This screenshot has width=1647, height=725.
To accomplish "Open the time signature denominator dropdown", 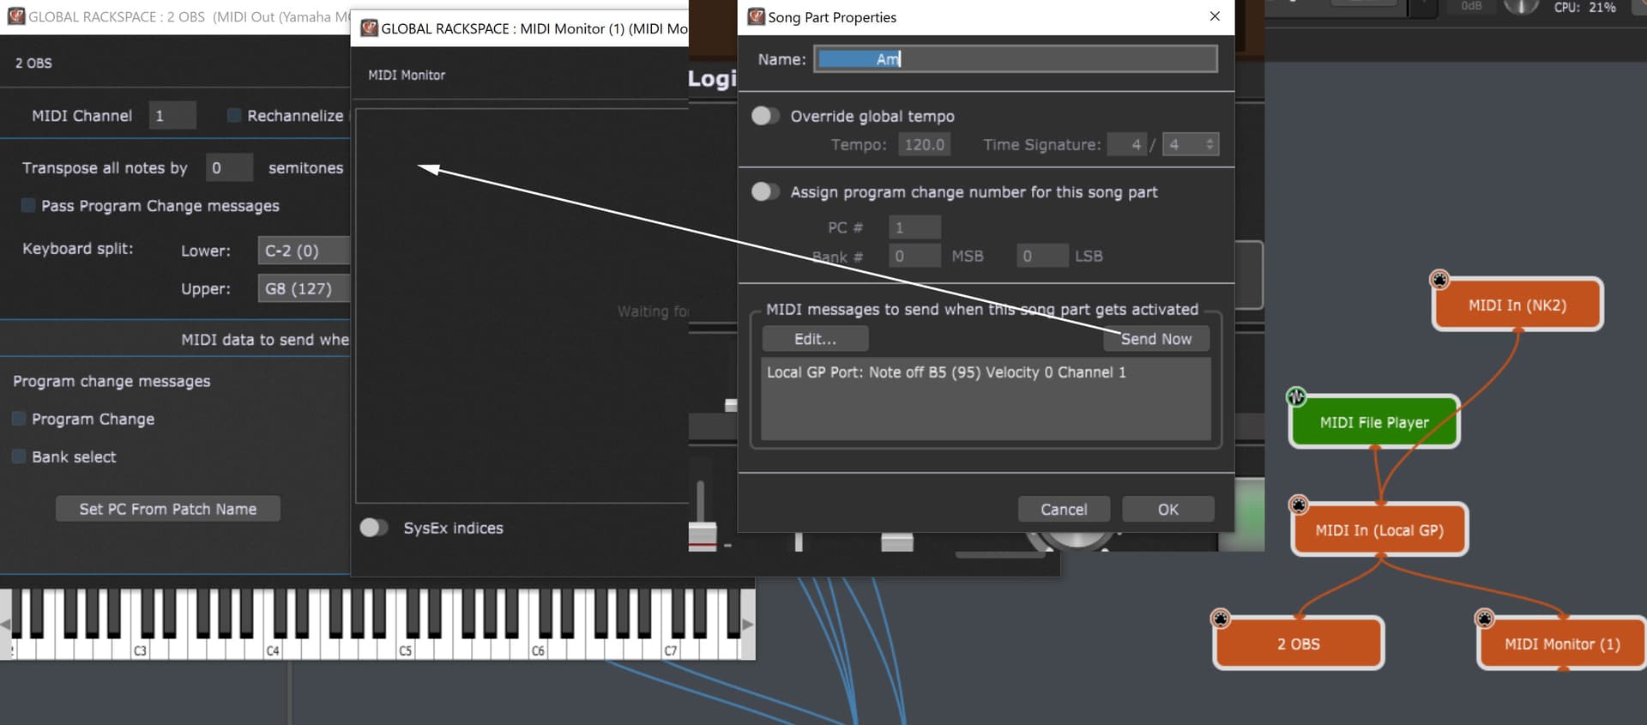I will click(x=1190, y=145).
